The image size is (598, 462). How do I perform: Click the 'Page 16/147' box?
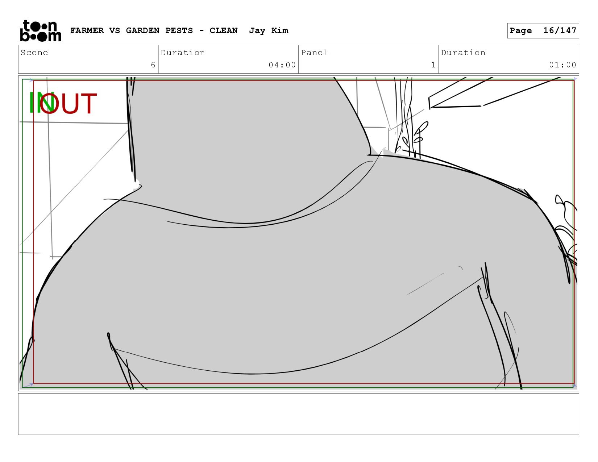[543, 30]
